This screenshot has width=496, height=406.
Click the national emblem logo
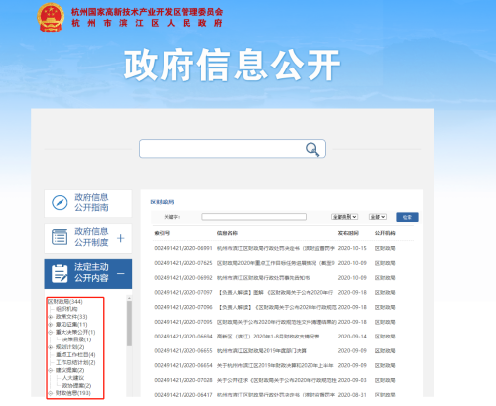(x=51, y=17)
